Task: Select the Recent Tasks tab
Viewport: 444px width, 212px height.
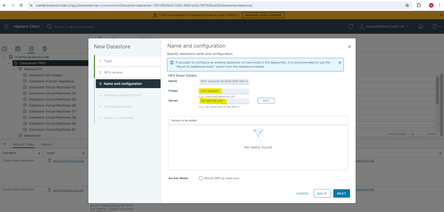Action: pos(24,144)
